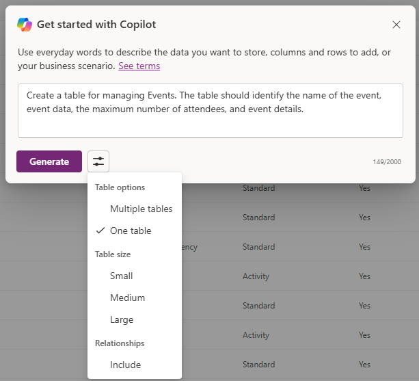Choose Large table size
Screen dimensions: 419x381
click(135, 319)
